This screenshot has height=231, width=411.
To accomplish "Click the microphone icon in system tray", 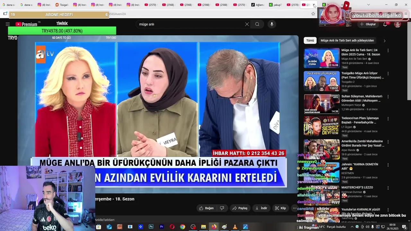I will 372,227.
